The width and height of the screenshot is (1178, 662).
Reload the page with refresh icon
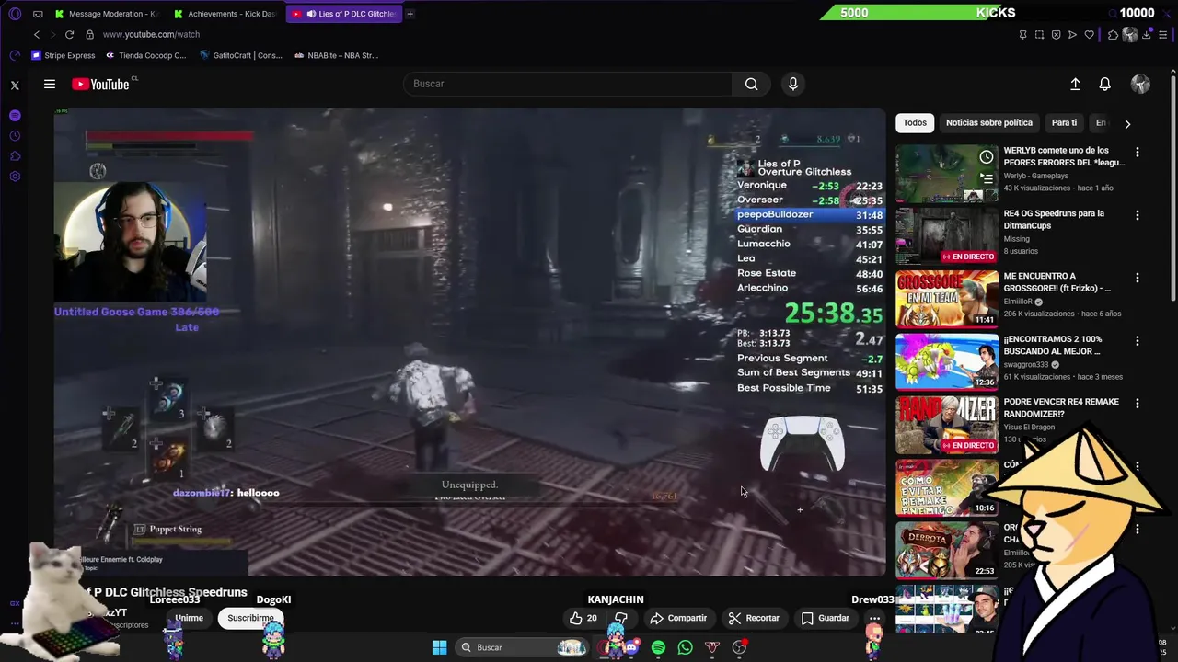pyautogui.click(x=69, y=34)
